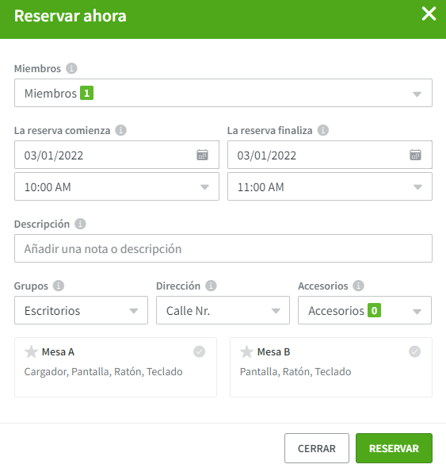Click info icon beside La reserva finaliza
446x472 pixels.
(x=323, y=130)
